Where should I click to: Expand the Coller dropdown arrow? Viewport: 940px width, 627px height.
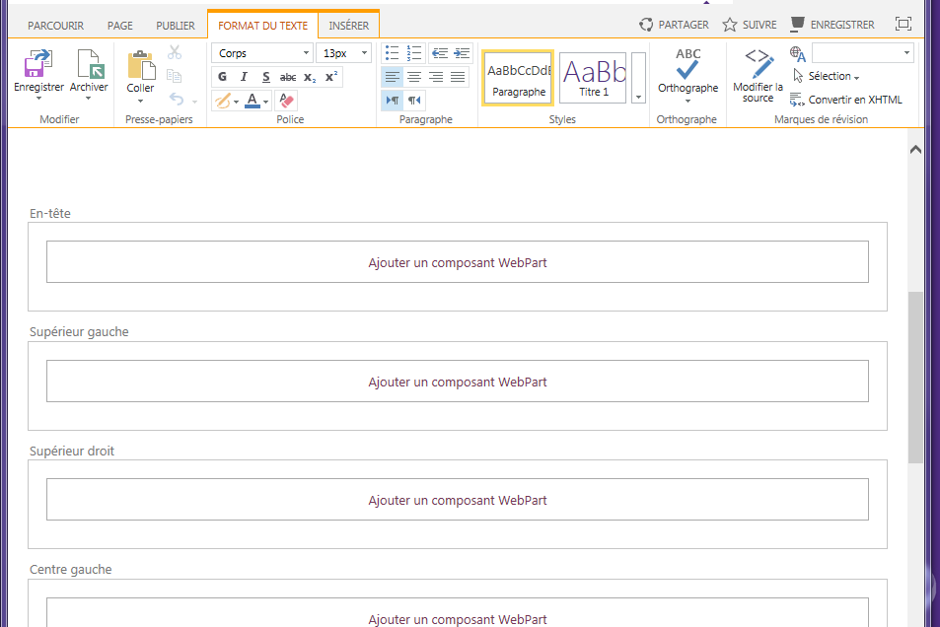[x=140, y=101]
